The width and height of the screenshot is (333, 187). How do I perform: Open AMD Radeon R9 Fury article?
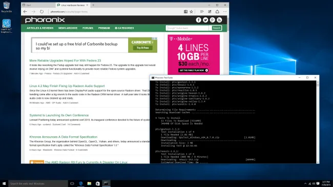click(86, 162)
